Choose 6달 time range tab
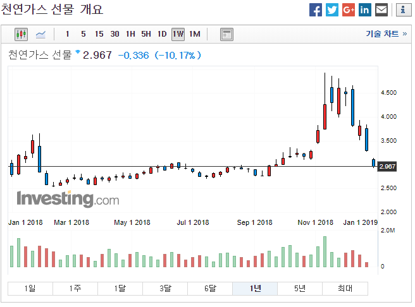This screenshot has height=307, width=415. 210,288
